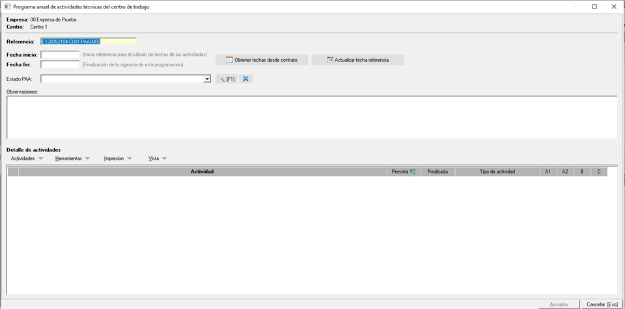
Task: Open the Estado PAA dropdown list
Action: tap(207, 79)
